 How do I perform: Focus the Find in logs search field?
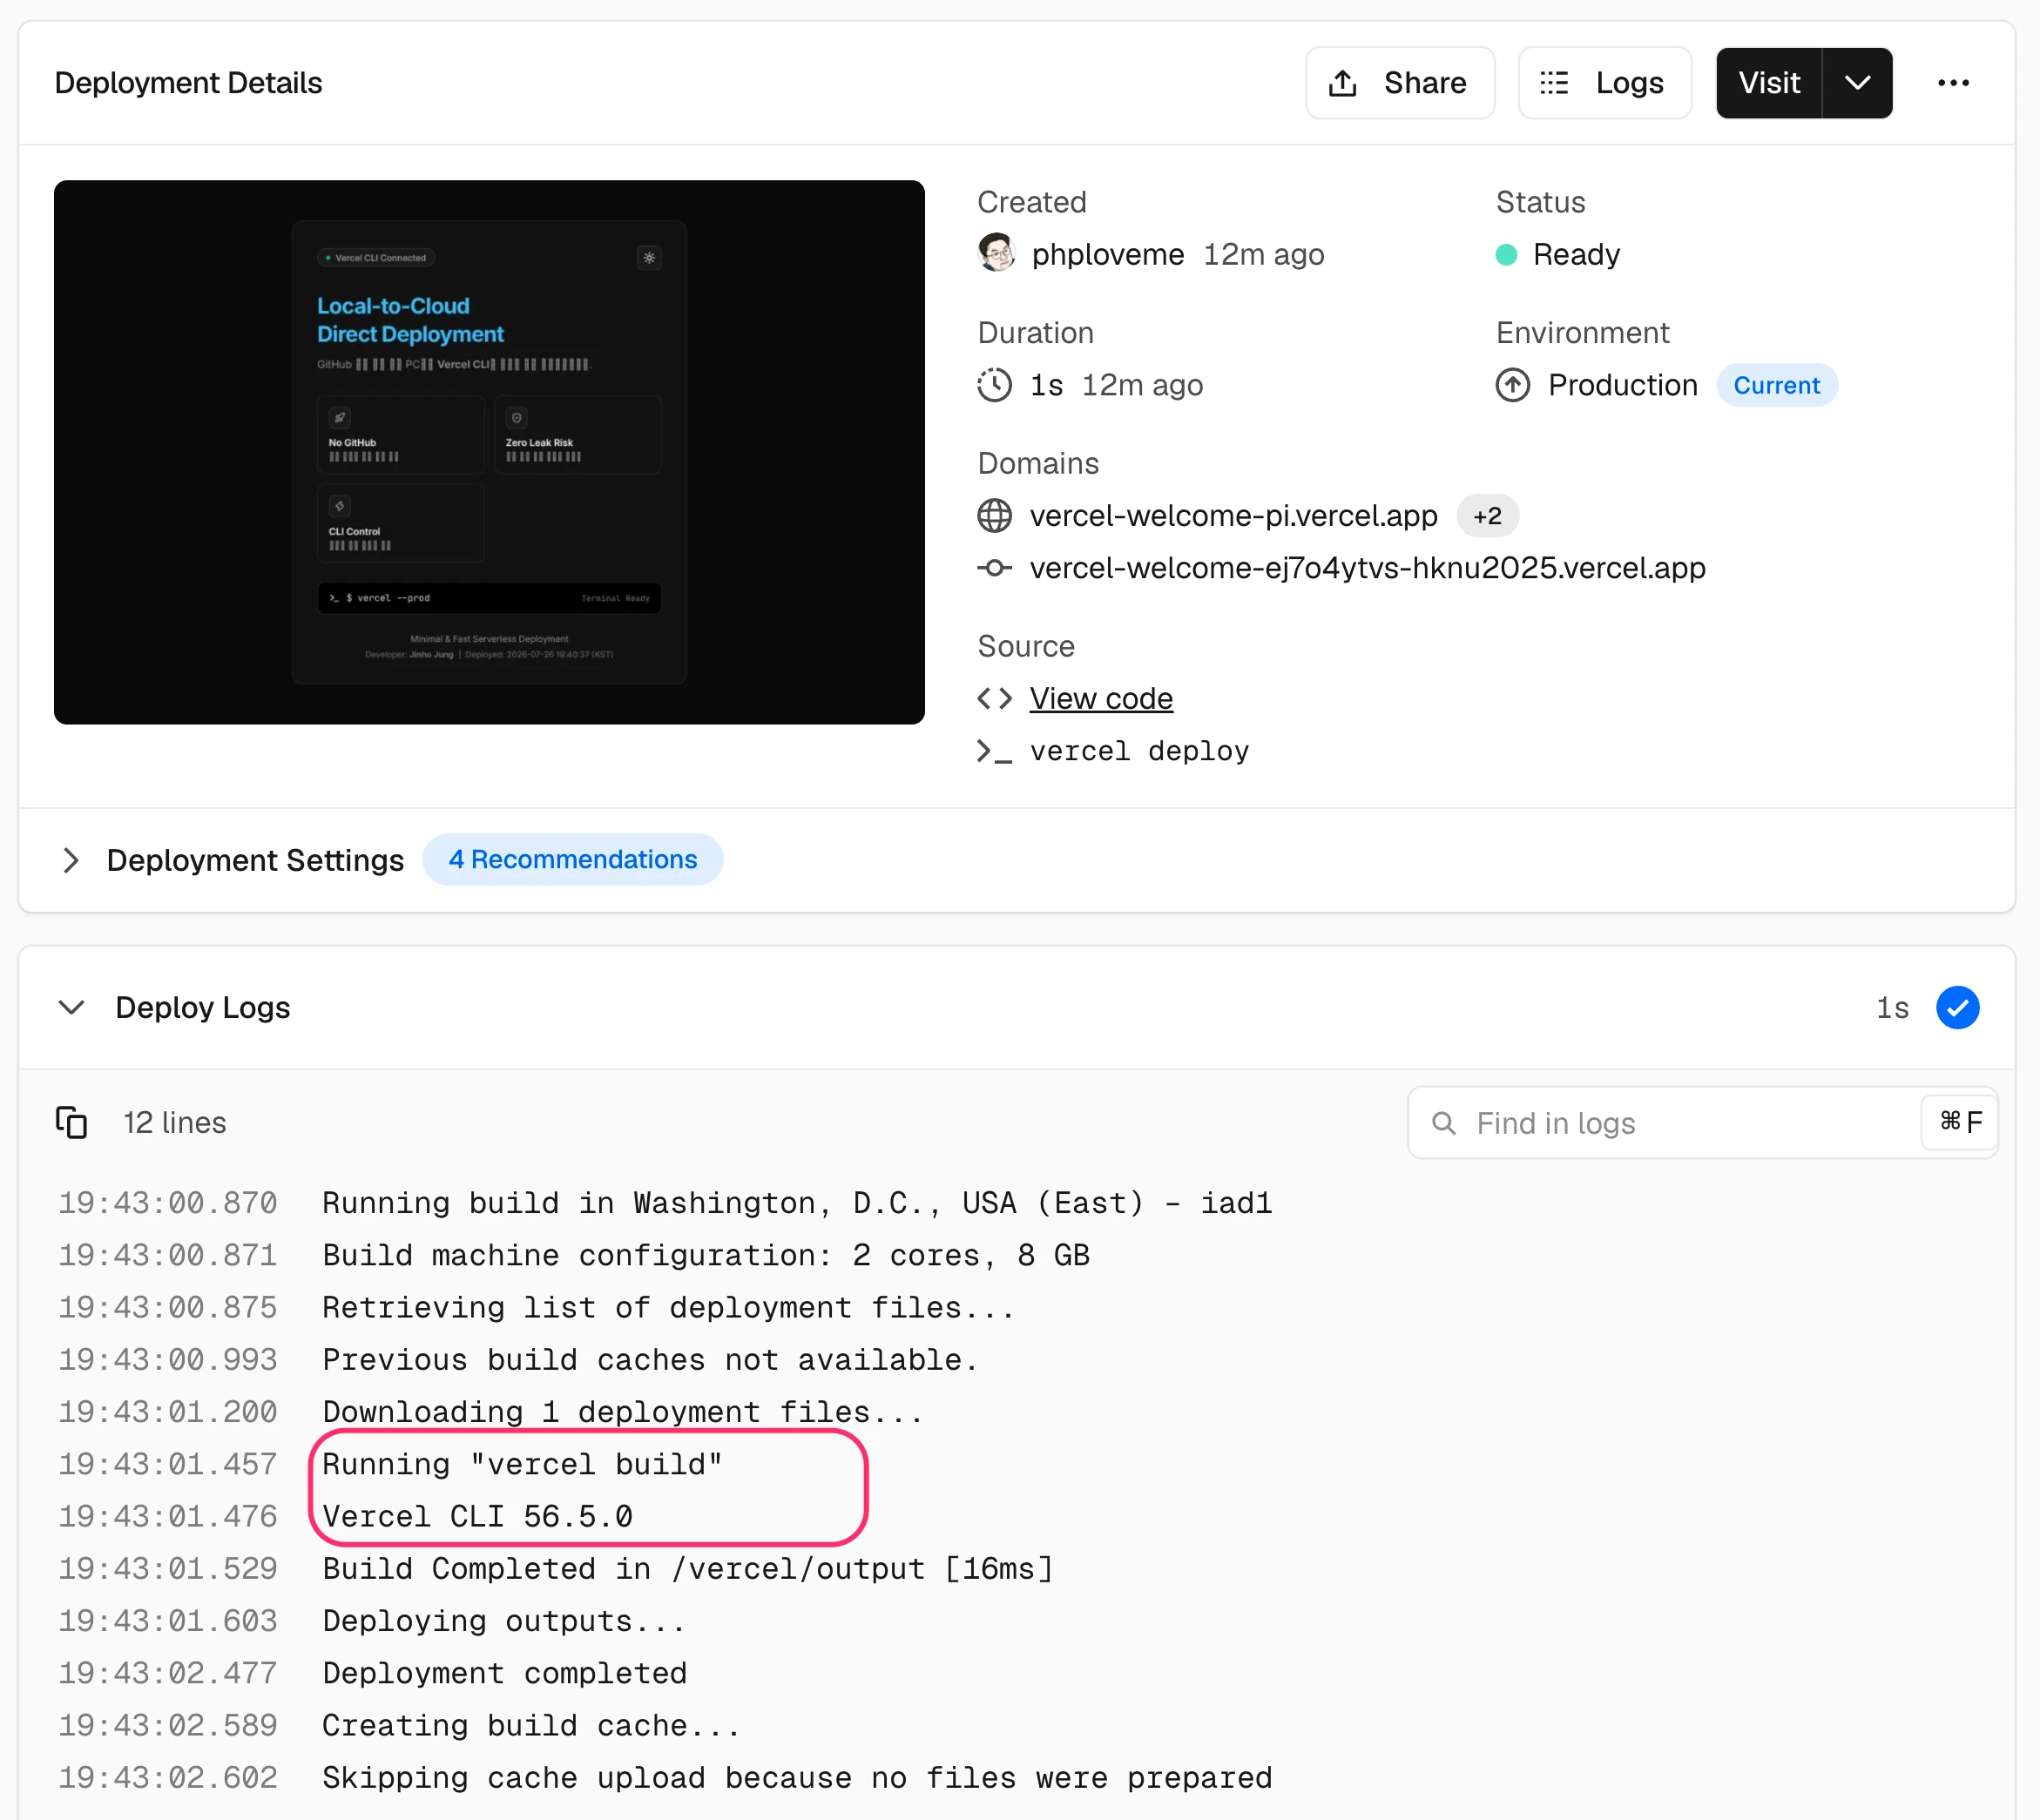point(1702,1123)
